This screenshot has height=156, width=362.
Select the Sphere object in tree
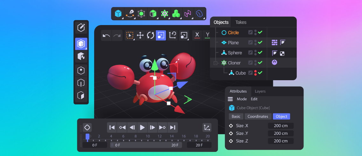tap(235, 53)
